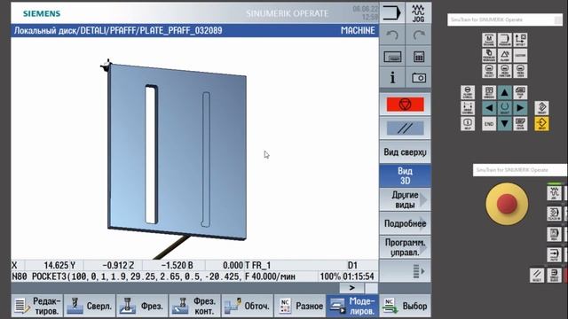
Task: Click the ALARM triangle key
Action: [x=504, y=56]
